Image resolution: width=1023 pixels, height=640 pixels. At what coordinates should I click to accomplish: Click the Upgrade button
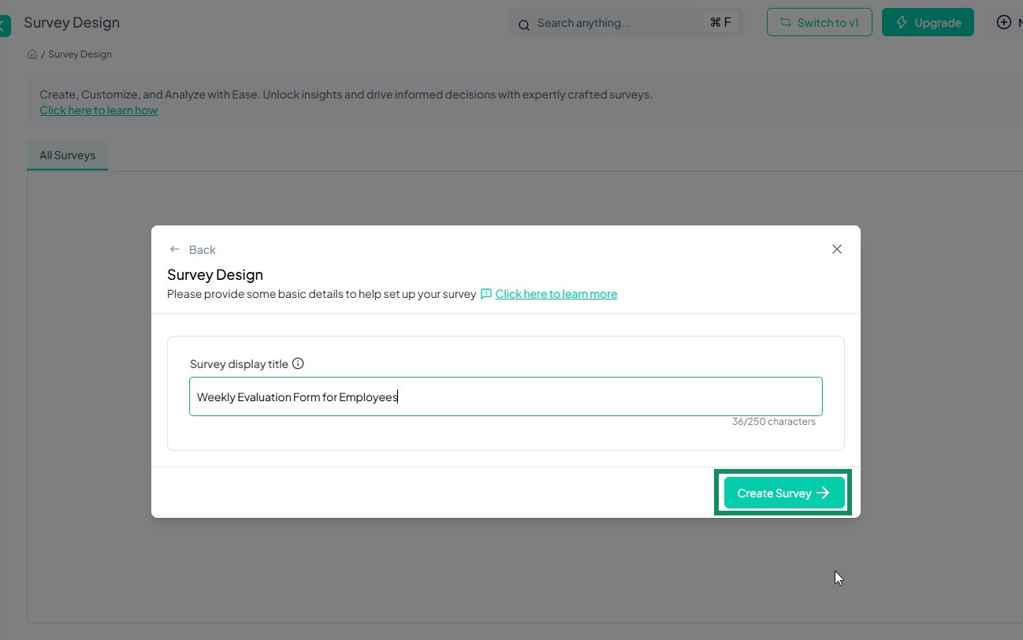click(x=928, y=22)
